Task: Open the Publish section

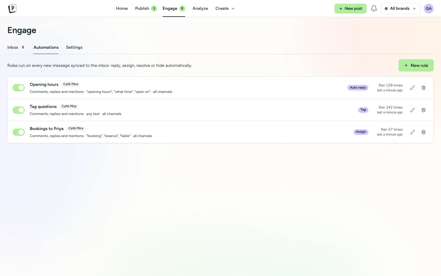Action: click(146, 9)
